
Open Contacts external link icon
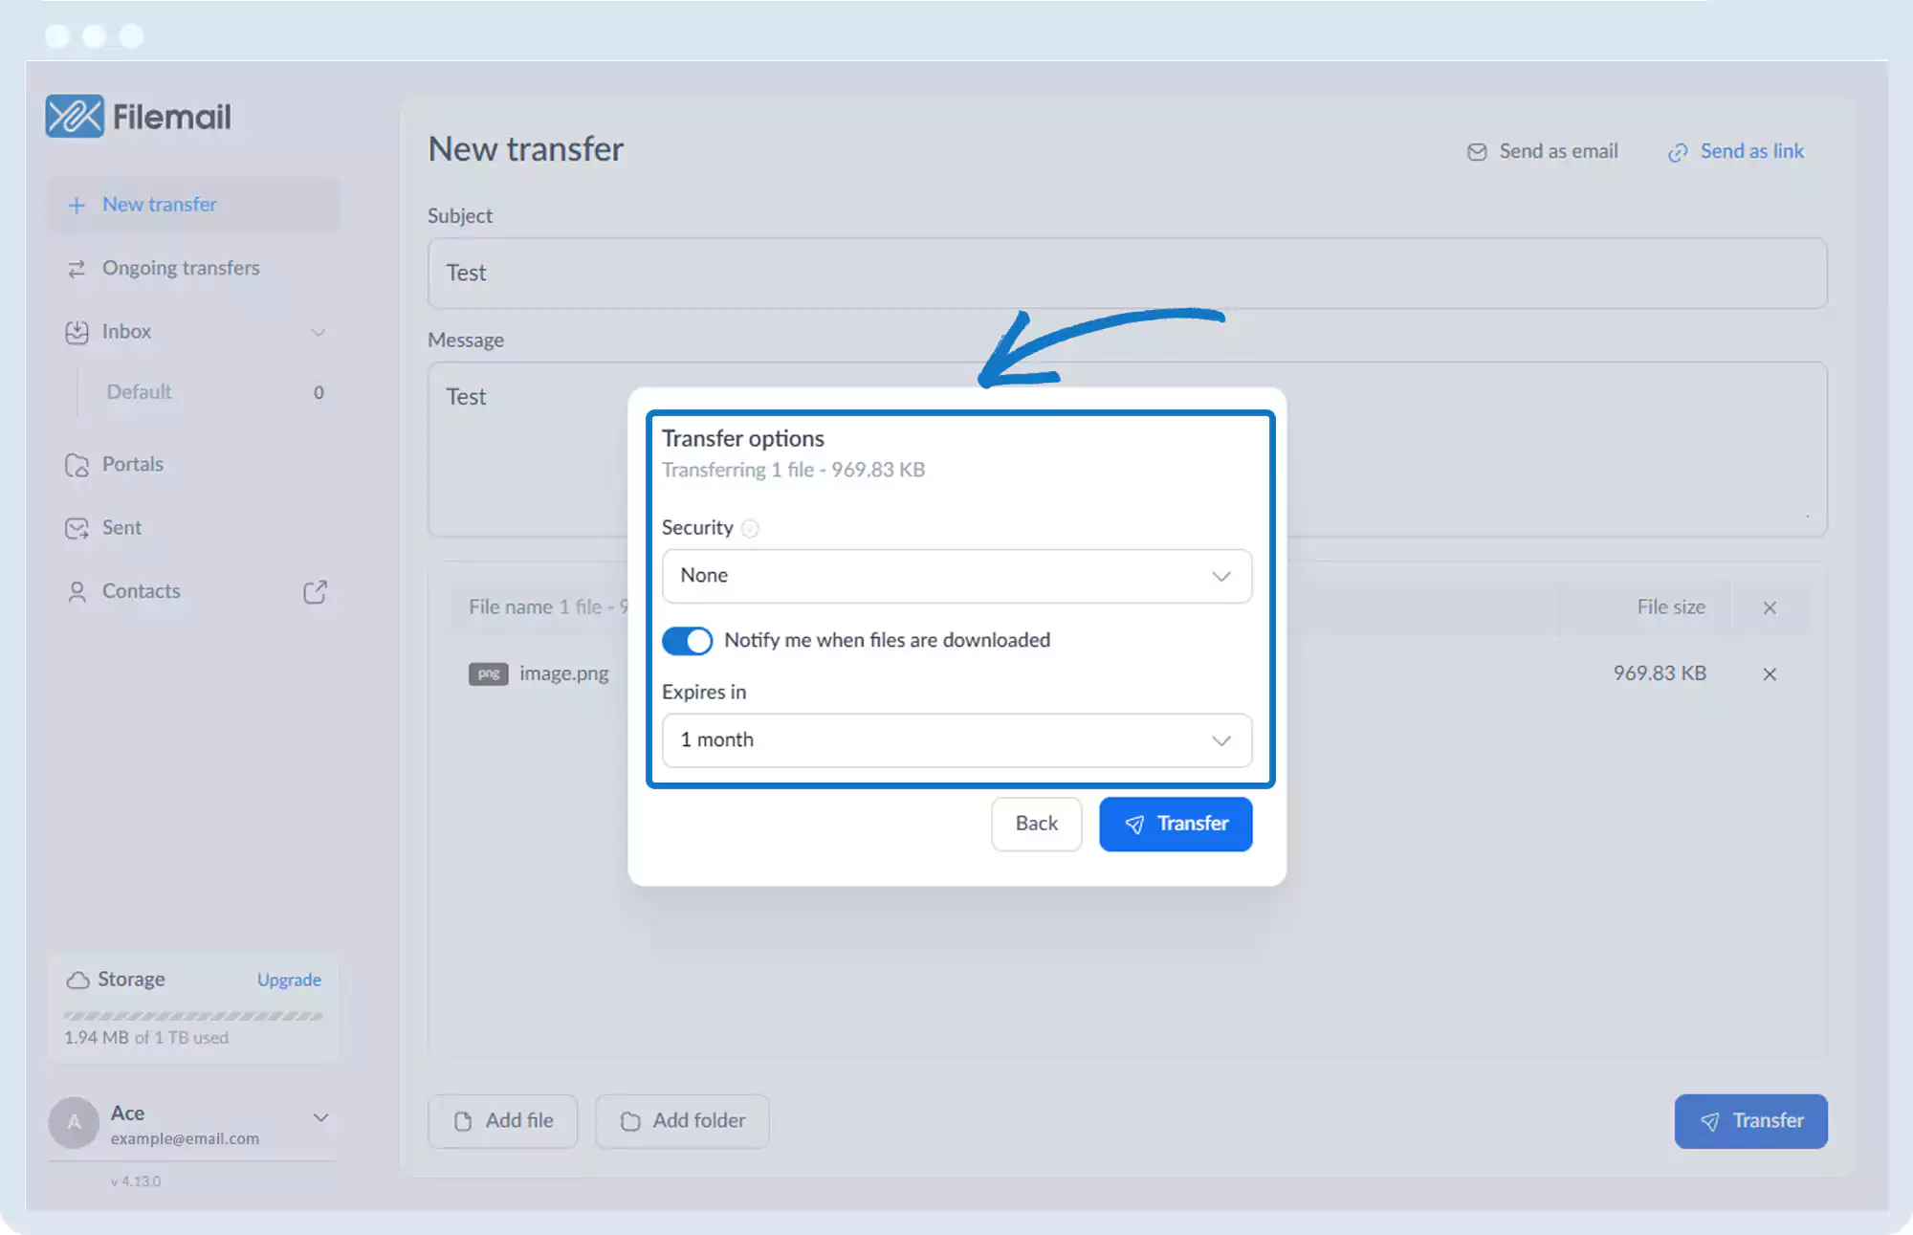pos(315,592)
